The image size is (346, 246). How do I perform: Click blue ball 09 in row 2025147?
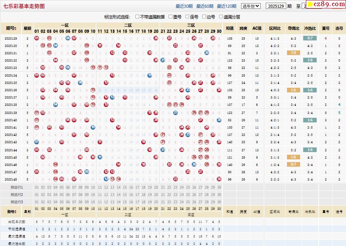coord(87,172)
